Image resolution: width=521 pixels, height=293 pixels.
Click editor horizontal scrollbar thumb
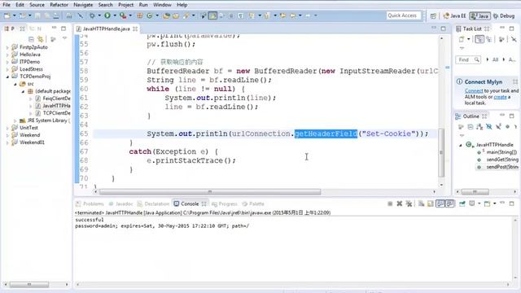point(210,192)
